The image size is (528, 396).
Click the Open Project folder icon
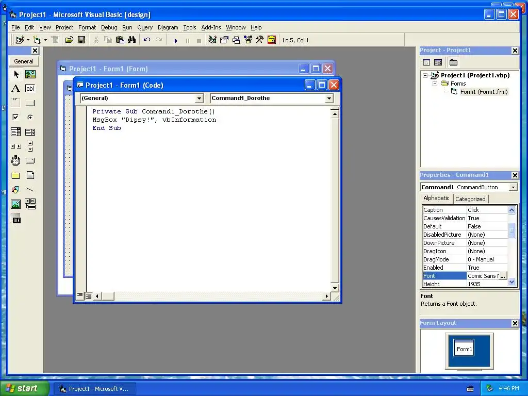pyautogui.click(x=70, y=40)
